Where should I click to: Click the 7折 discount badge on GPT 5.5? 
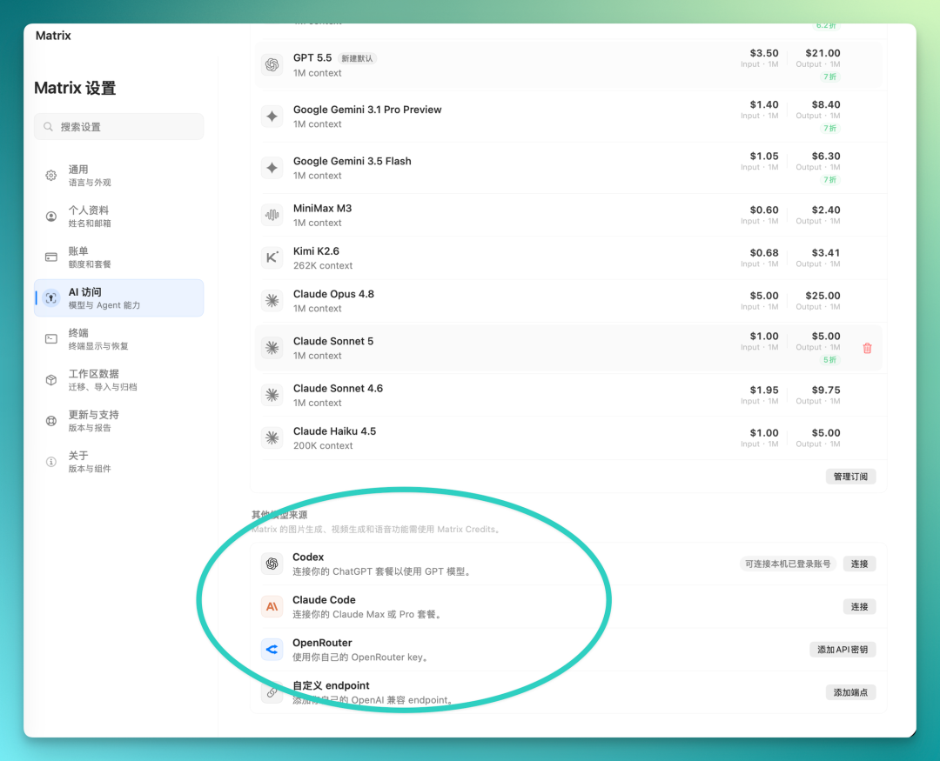click(829, 77)
